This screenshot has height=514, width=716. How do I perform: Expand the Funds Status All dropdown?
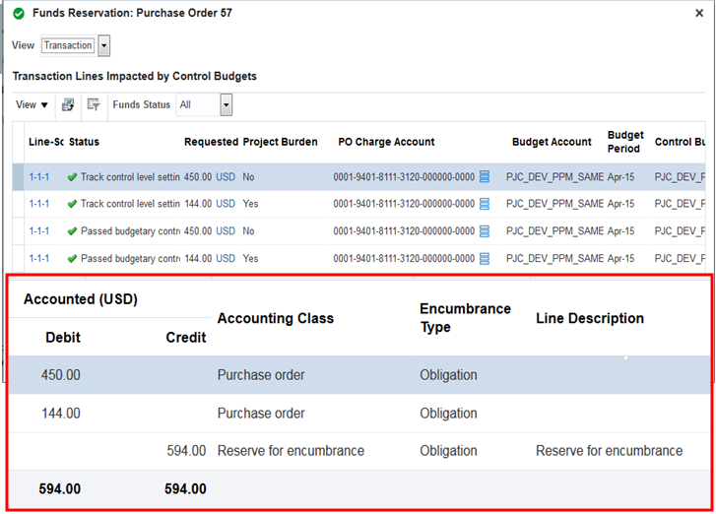(227, 104)
